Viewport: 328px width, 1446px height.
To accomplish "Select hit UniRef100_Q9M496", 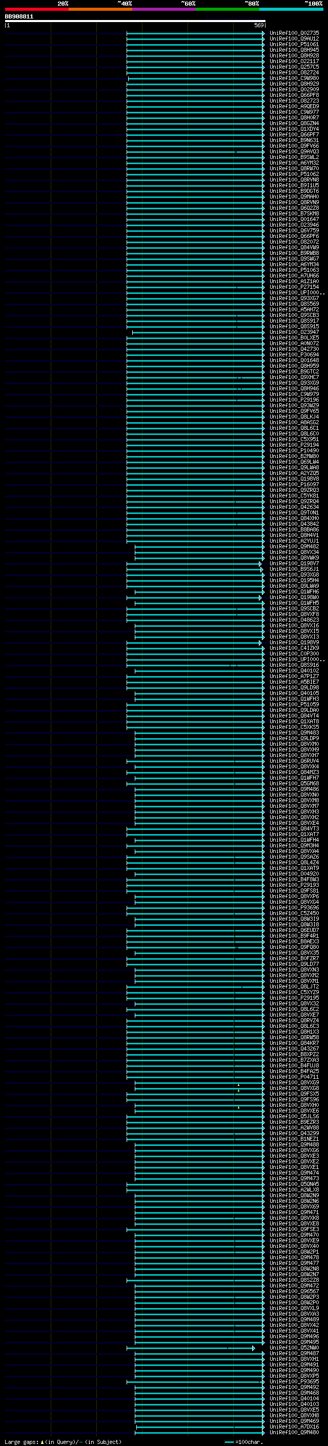I will (x=294, y=1337).
